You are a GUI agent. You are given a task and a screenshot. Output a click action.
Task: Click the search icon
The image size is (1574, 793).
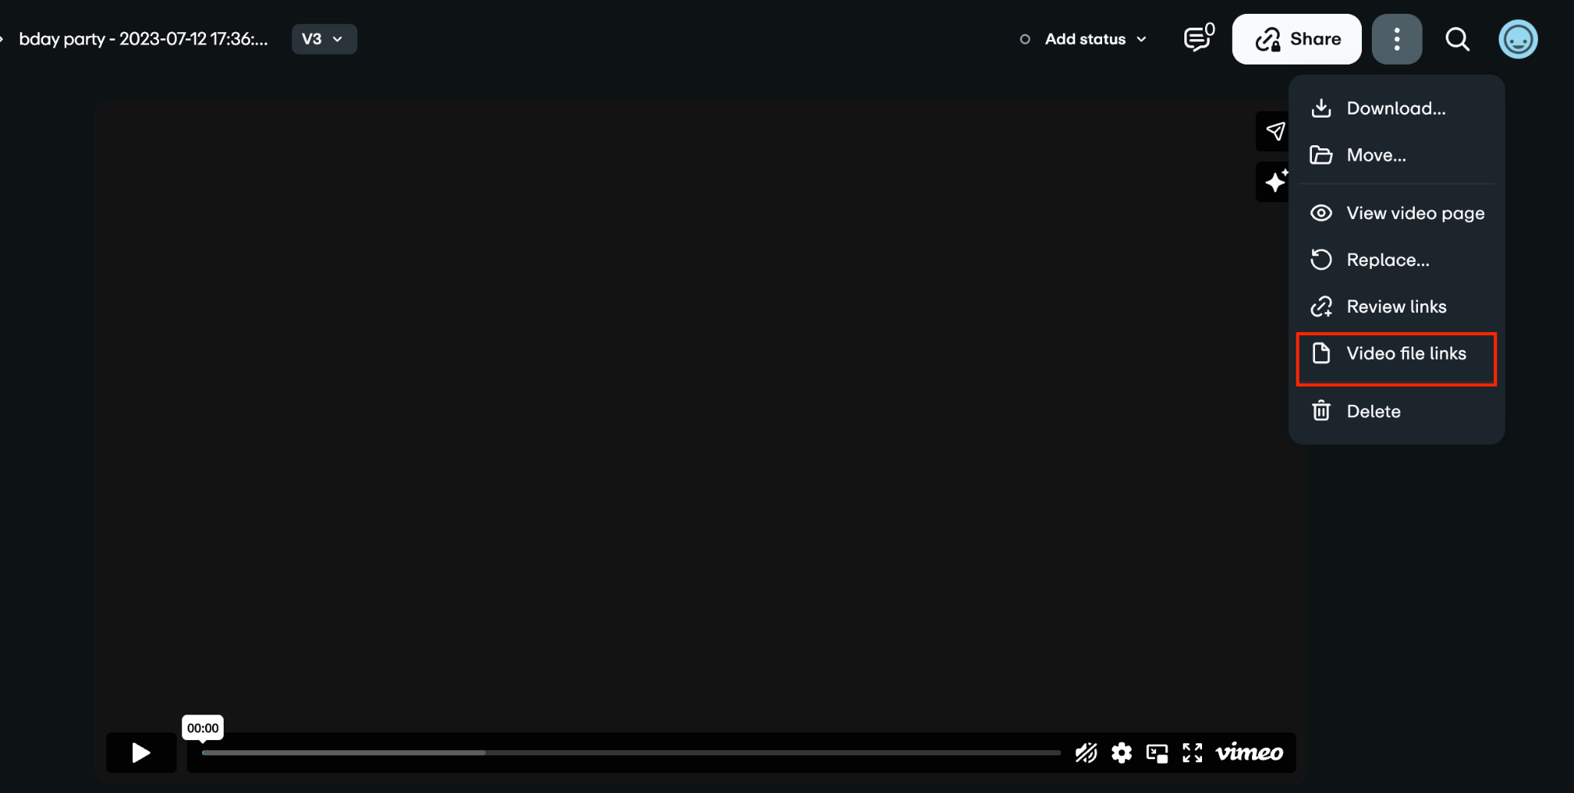[x=1457, y=39]
